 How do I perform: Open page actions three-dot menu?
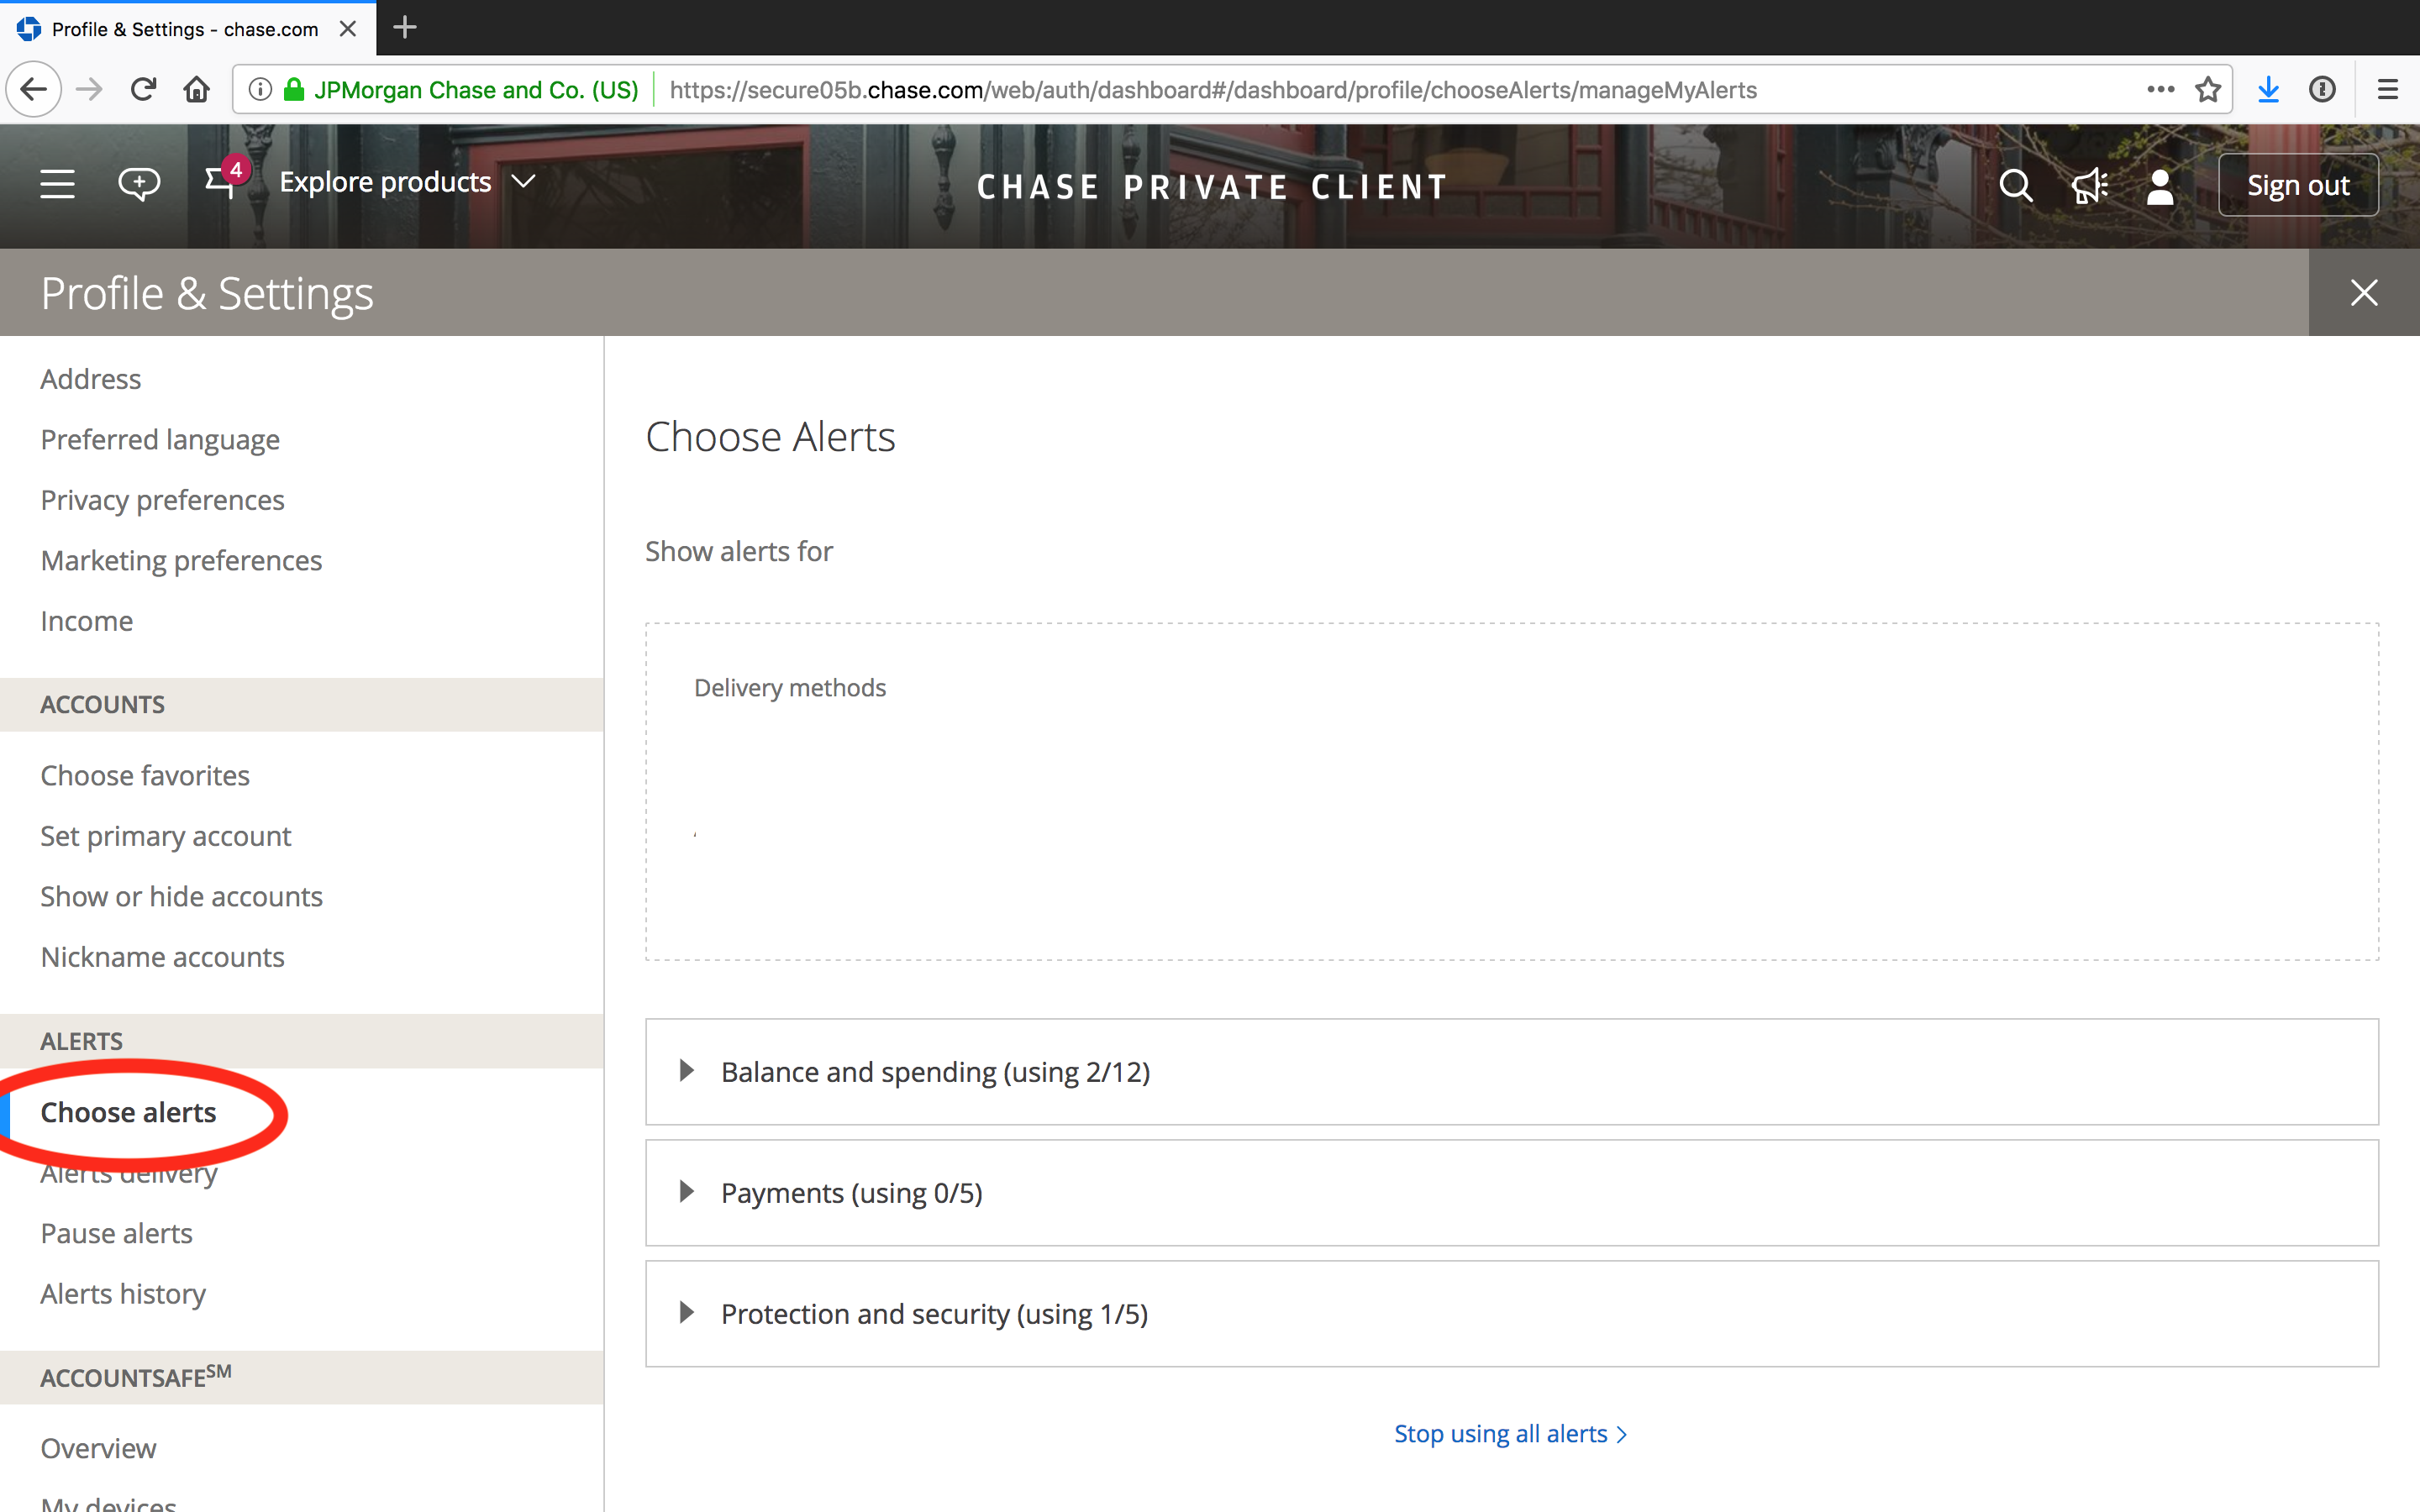pos(2160,90)
